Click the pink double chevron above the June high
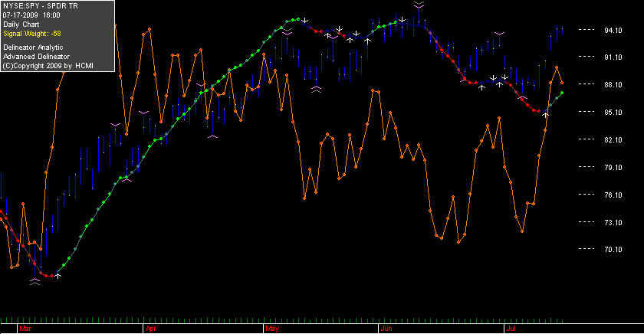 [x=419, y=5]
